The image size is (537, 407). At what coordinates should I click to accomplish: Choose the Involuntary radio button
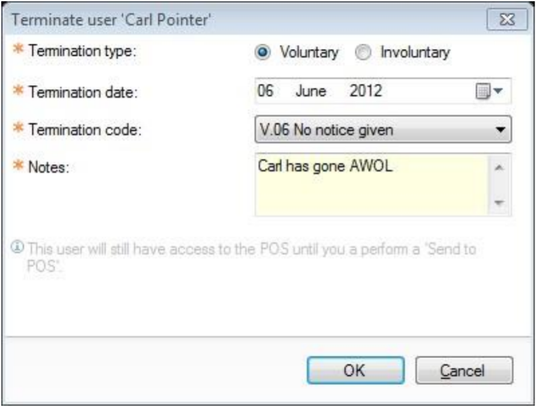(x=361, y=52)
